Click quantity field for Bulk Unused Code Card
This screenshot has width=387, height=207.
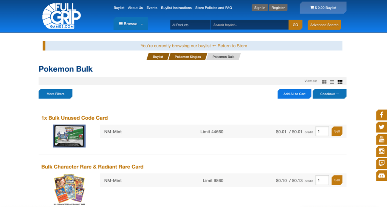[322, 131]
